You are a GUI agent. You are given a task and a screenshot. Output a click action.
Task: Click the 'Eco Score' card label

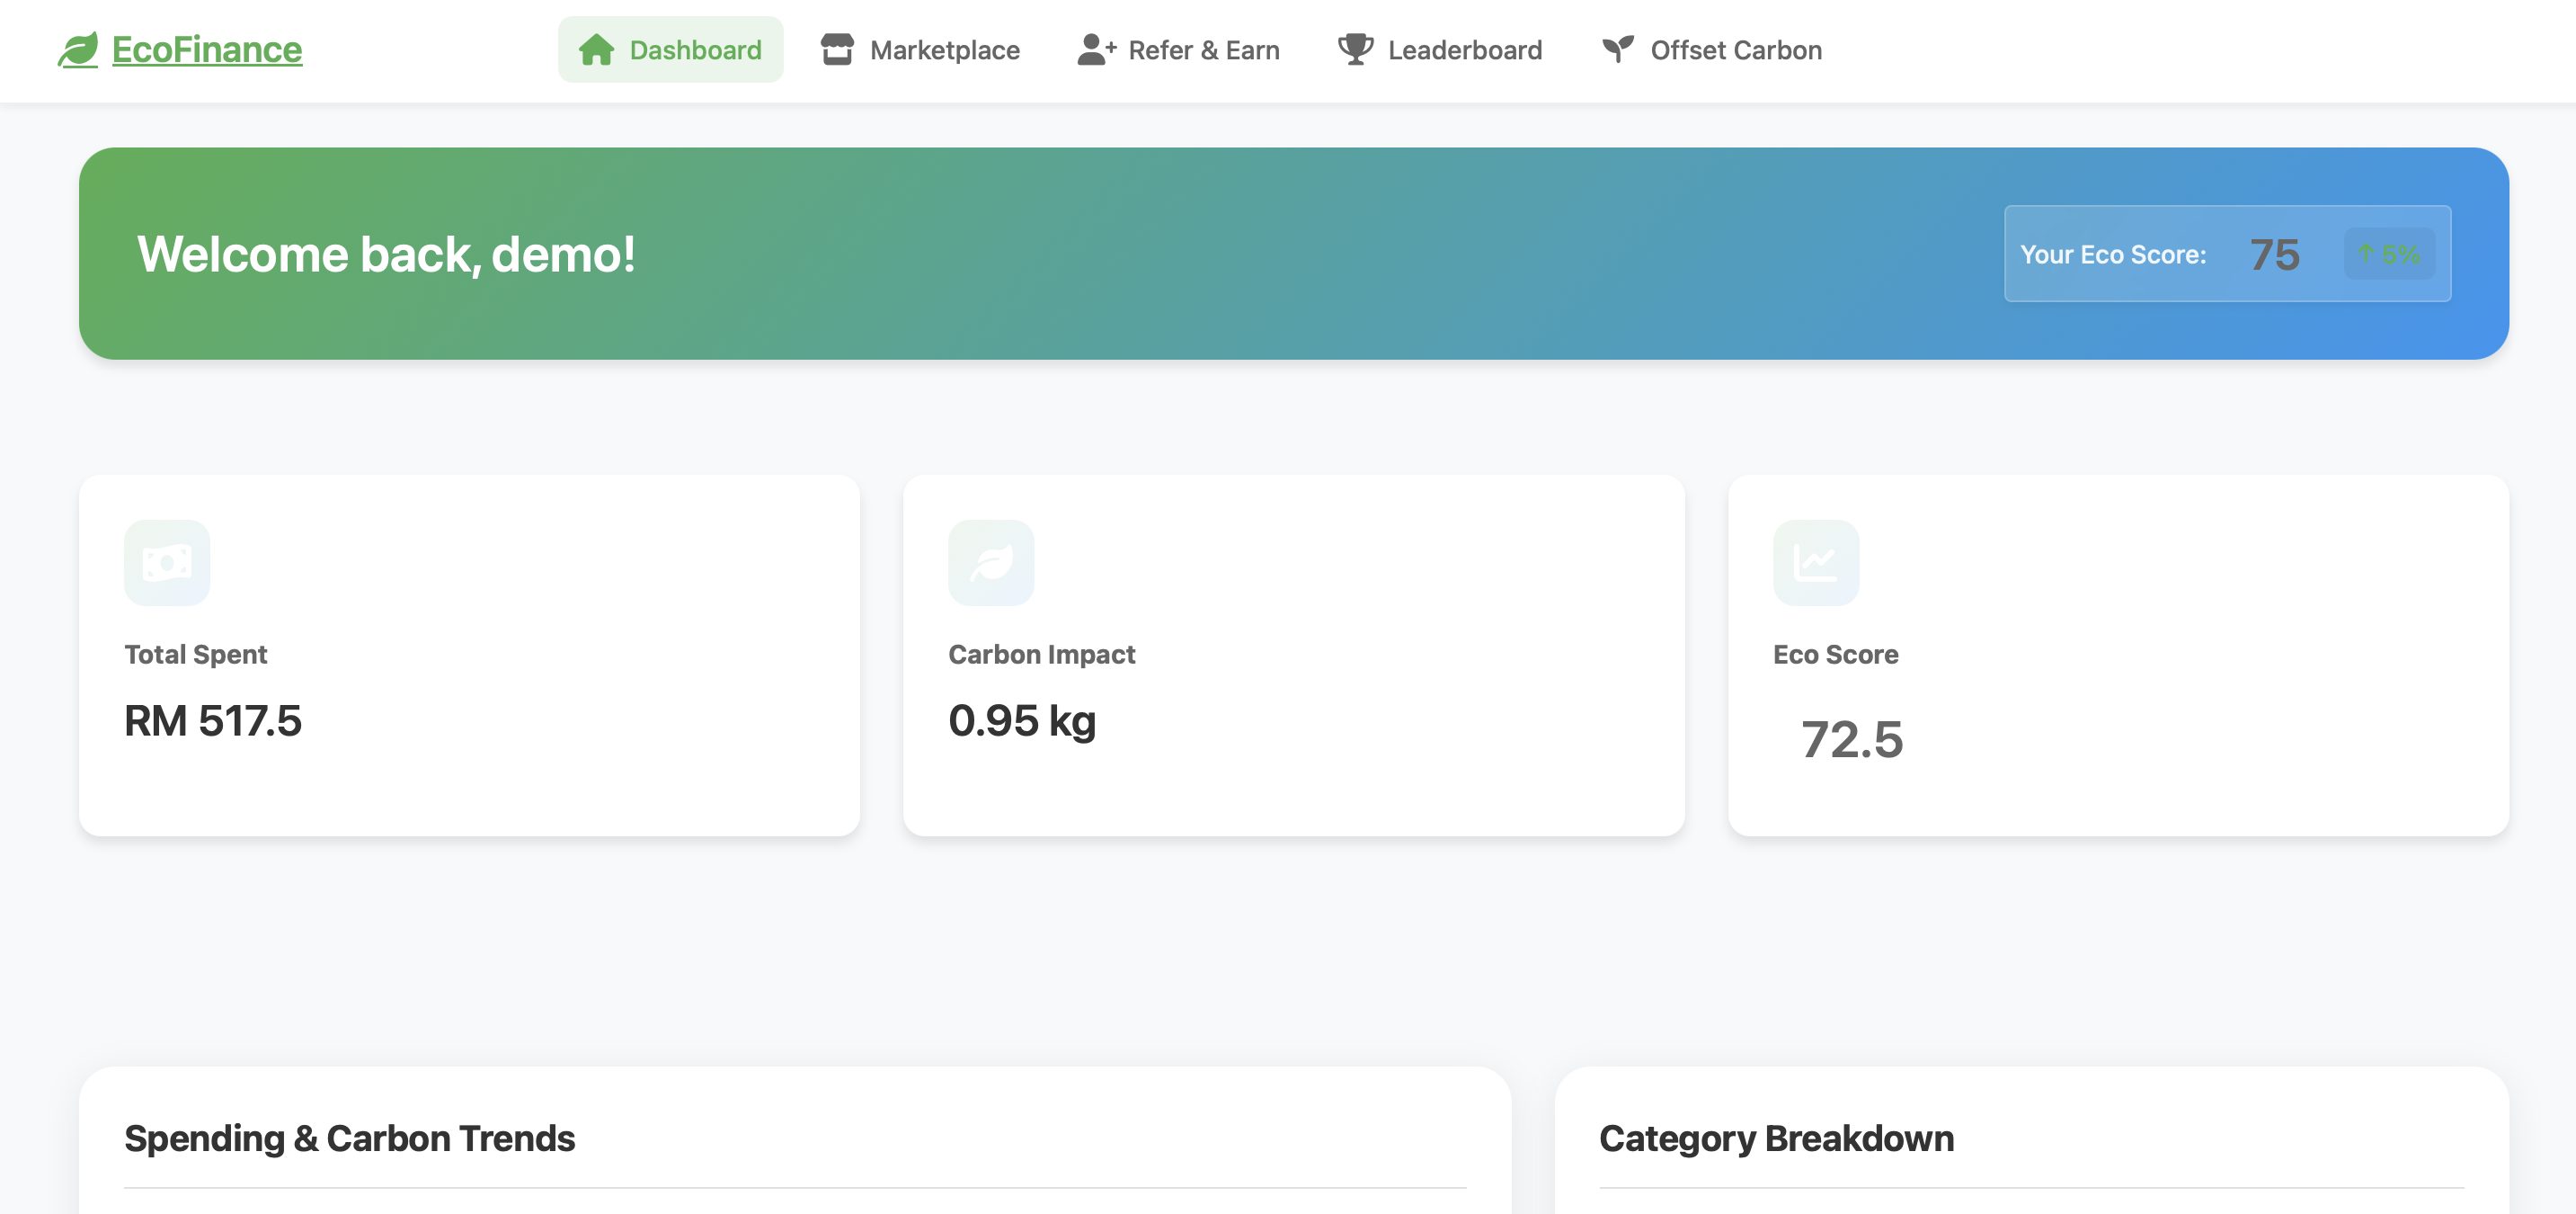coord(1836,655)
